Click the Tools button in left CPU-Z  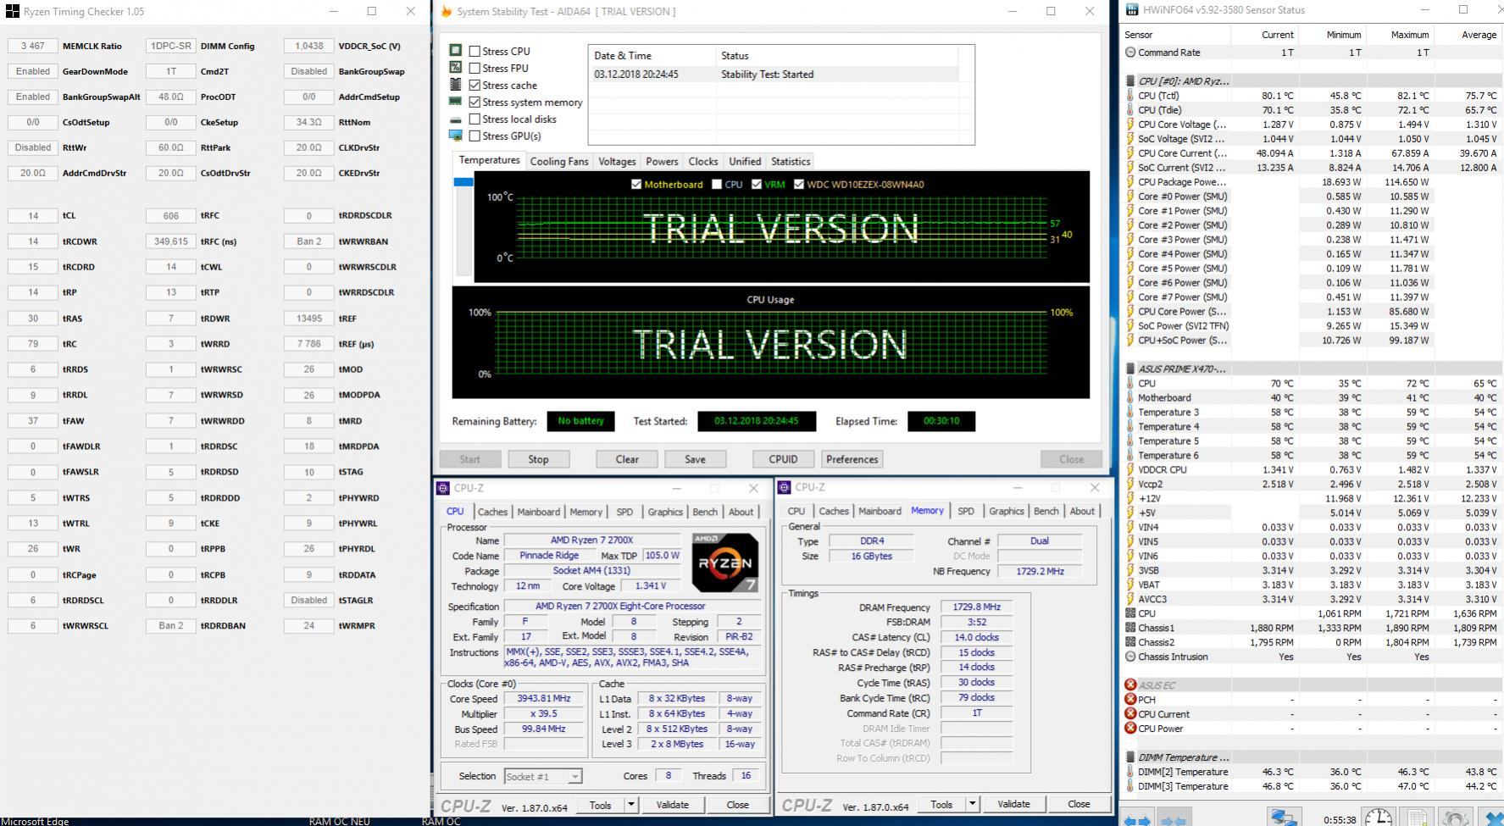600,805
